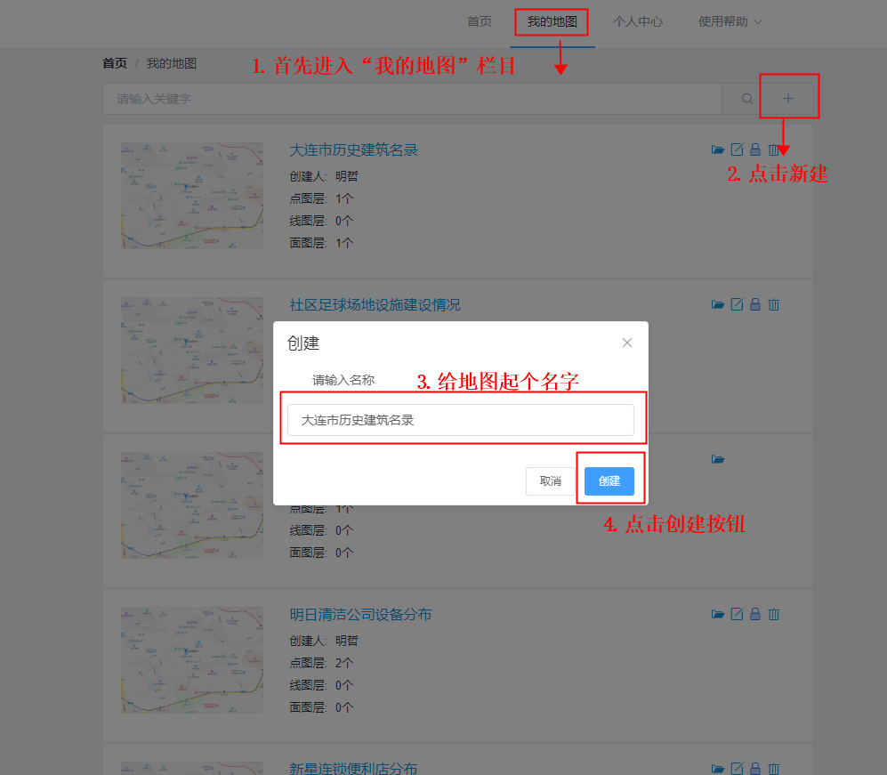
Task: Click the 我的地图 breadcrumb item
Action: [172, 63]
